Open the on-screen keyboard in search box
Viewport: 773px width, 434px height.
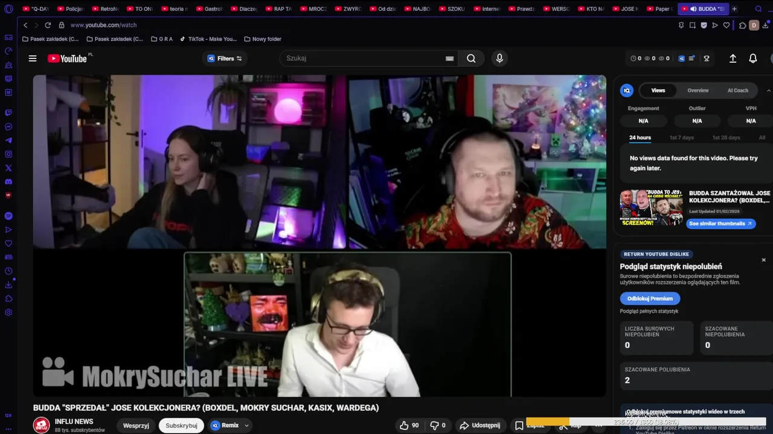[449, 58]
